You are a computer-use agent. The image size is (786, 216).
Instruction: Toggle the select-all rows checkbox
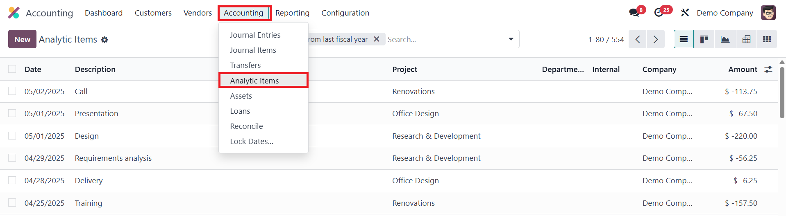12,69
